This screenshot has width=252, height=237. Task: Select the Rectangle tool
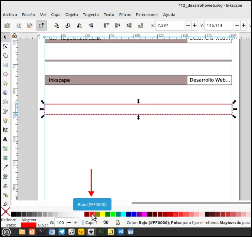(5, 65)
